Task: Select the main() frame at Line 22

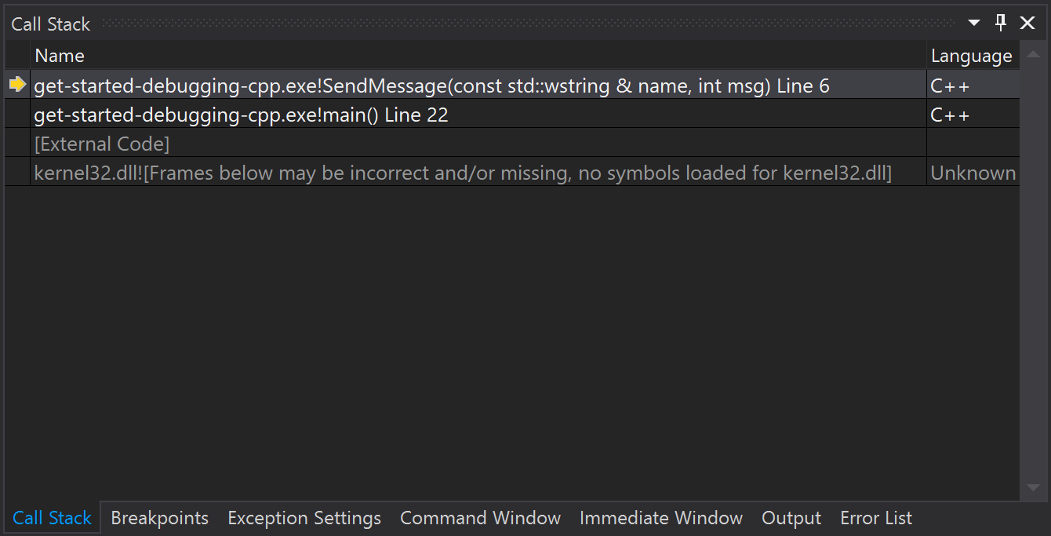Action: (x=241, y=114)
